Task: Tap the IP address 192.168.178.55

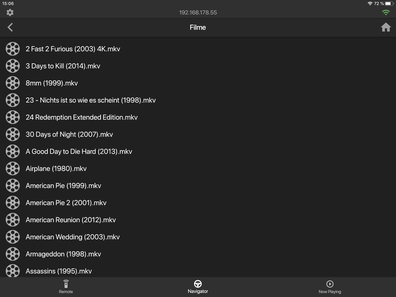Action: click(x=198, y=12)
